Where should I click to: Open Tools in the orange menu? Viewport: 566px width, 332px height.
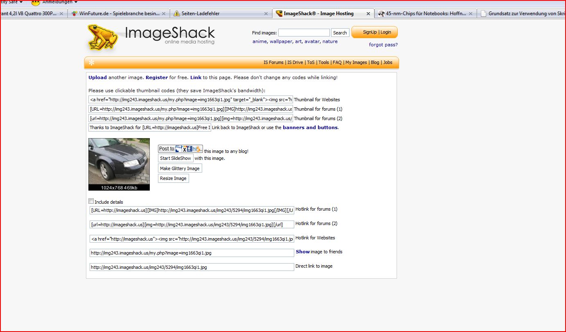pyautogui.click(x=324, y=62)
